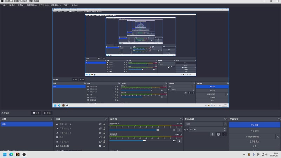
Task: Open the 文件(F) menu
Action: pos(4,5)
